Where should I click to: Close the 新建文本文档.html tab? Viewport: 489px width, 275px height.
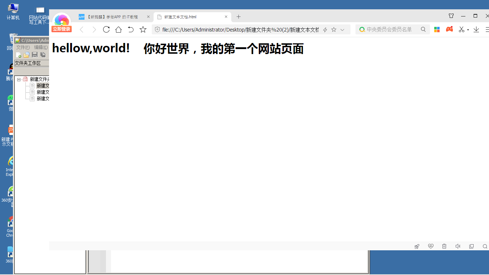[226, 17]
